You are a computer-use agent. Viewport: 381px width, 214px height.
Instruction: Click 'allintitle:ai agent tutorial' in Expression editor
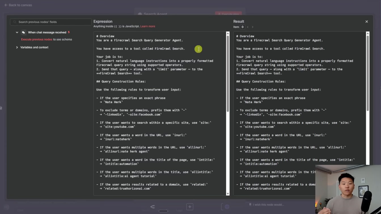[x=130, y=176]
